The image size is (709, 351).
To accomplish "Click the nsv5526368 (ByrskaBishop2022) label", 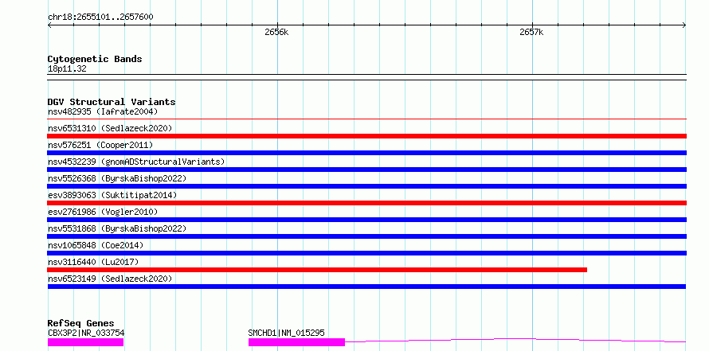I will point(117,178).
